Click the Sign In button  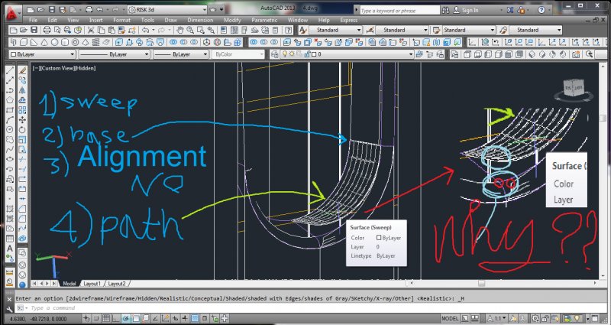(470, 11)
